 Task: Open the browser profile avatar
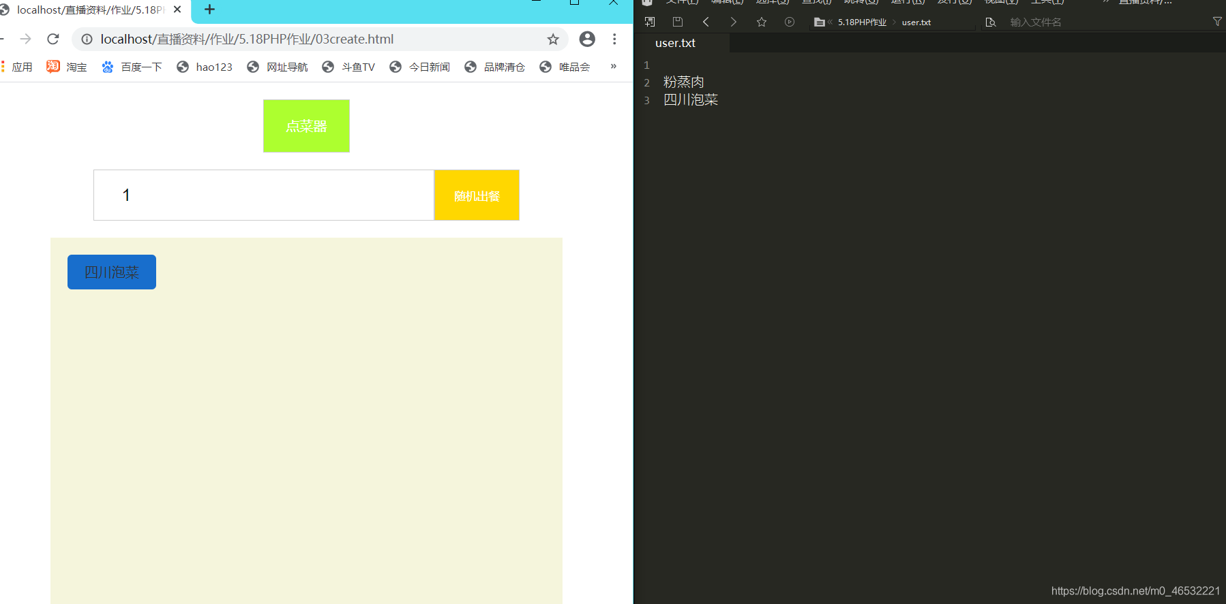point(587,39)
